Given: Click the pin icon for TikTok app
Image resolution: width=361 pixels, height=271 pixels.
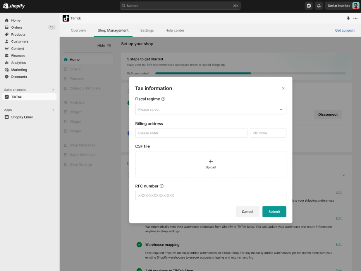Looking at the screenshot, I should tap(348, 18).
